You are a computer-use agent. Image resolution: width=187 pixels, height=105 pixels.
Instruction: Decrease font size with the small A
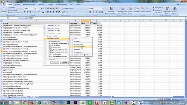[x=44, y=8]
